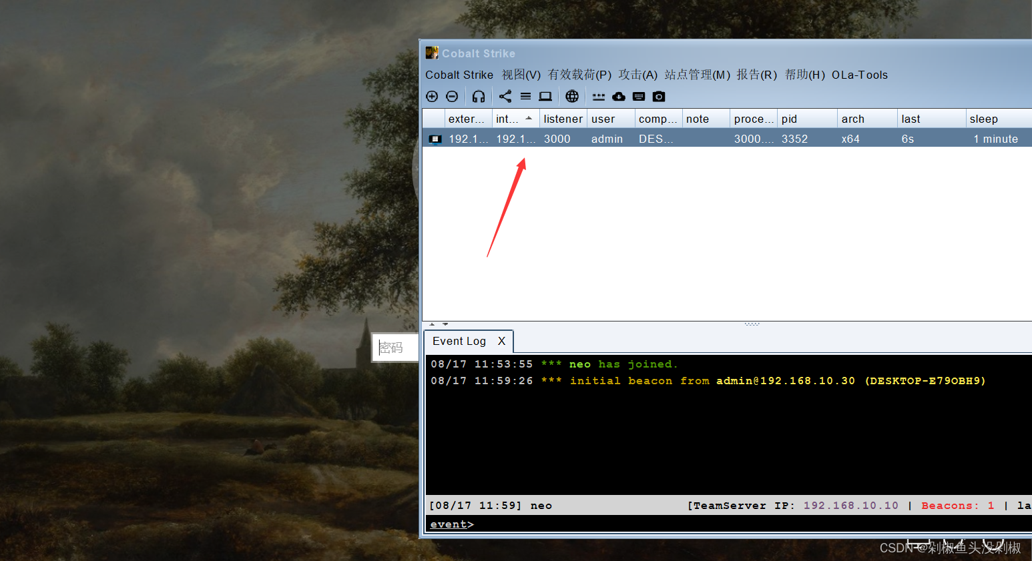Click the initial beacon log line
This screenshot has height=561, width=1032.
pos(708,381)
